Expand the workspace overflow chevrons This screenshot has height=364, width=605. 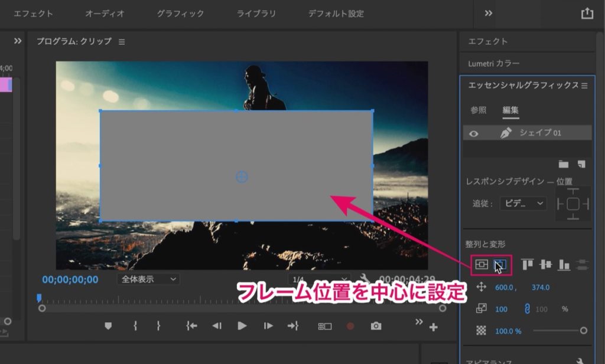[488, 13]
